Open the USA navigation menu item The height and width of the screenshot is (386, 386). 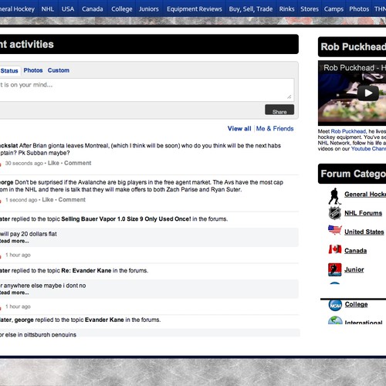[68, 9]
